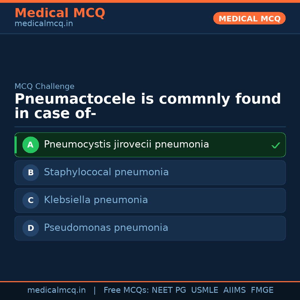Click the USMLE text in the footer
300x300 pixels.
(x=204, y=290)
